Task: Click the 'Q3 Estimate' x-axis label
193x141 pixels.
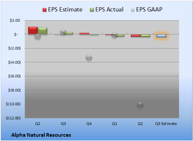Action: coord(166,124)
